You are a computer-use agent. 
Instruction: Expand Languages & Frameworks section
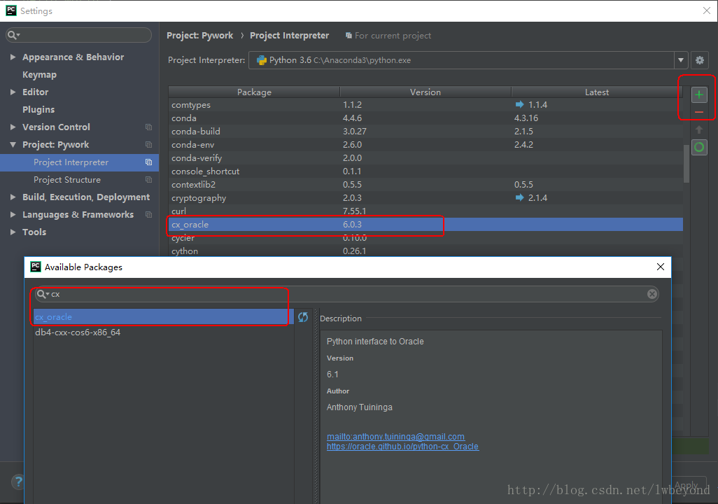point(13,214)
